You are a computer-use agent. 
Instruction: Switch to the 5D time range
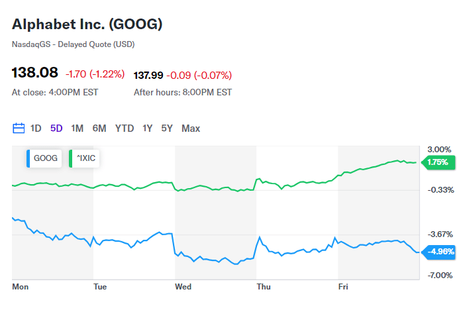point(56,129)
